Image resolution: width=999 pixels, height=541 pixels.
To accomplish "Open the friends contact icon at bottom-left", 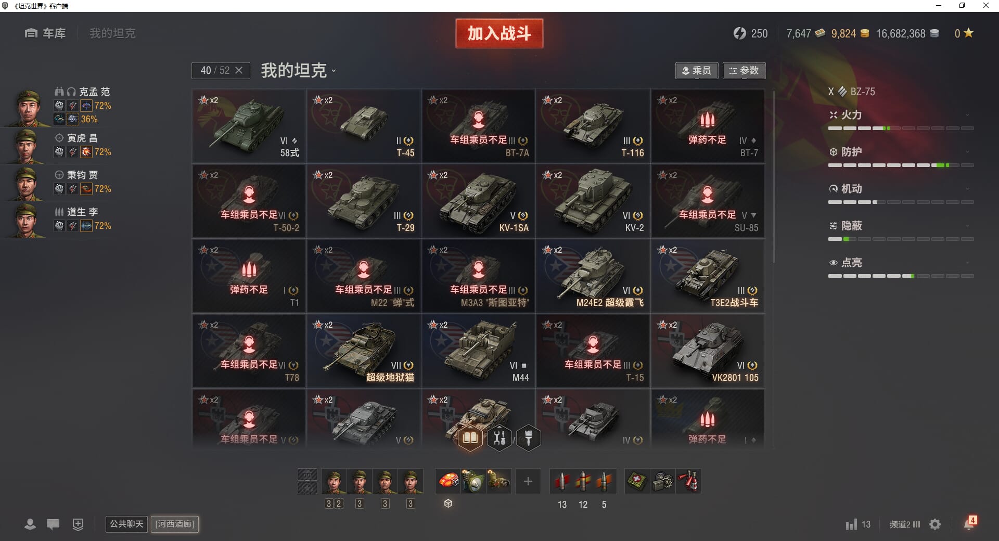I will [x=30, y=524].
